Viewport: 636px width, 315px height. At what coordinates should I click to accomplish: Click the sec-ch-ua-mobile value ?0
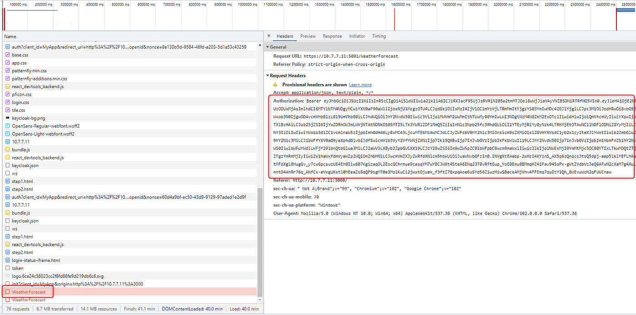coord(316,197)
